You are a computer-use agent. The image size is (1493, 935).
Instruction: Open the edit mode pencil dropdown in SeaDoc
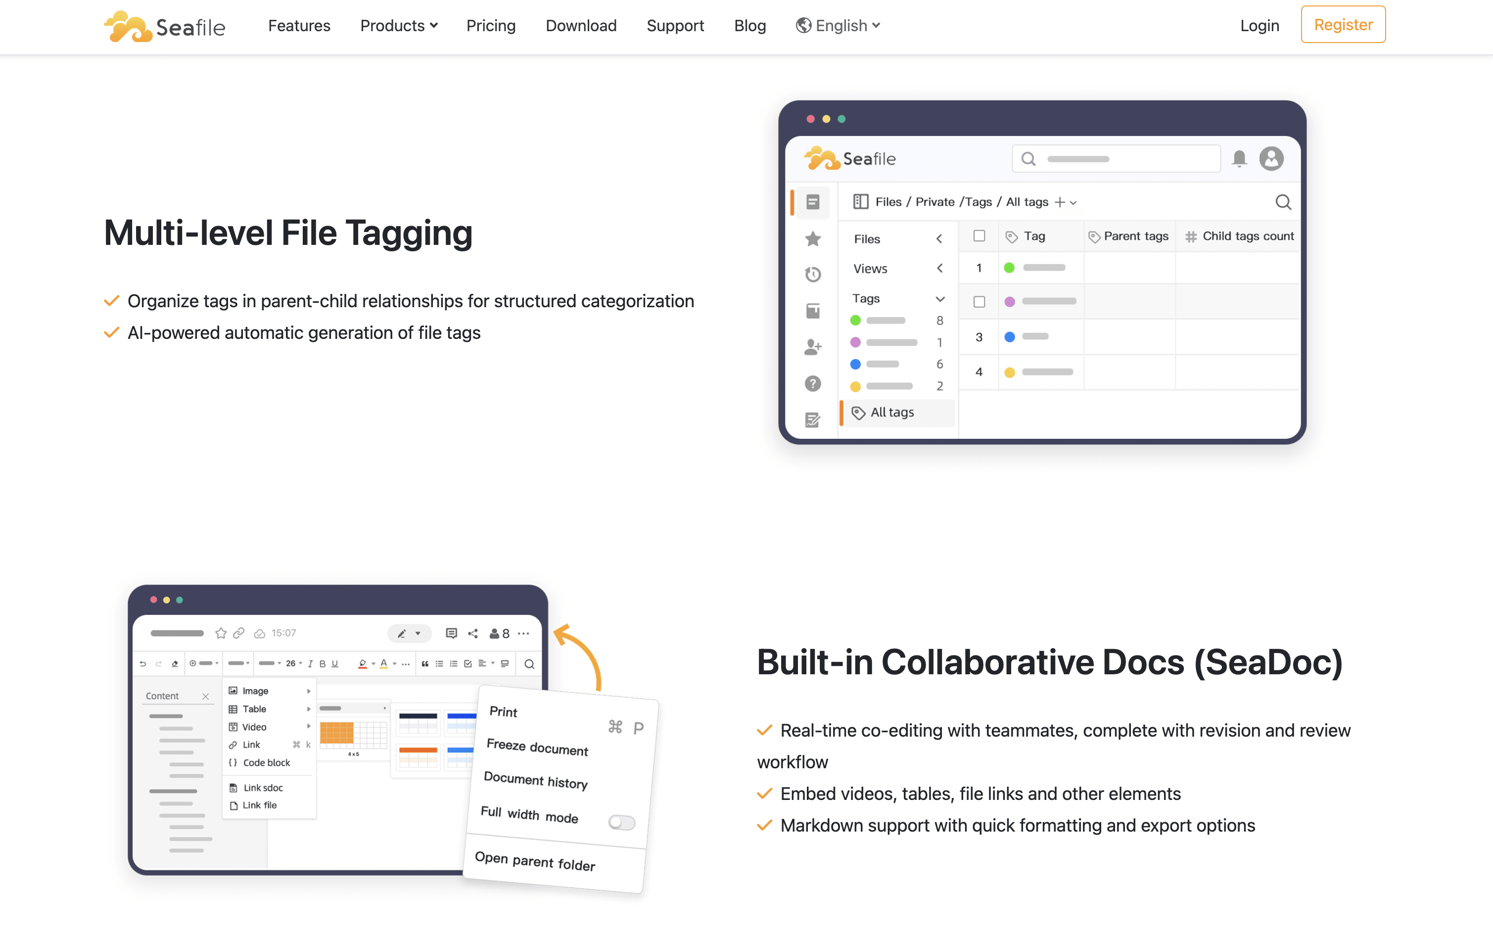click(x=409, y=633)
